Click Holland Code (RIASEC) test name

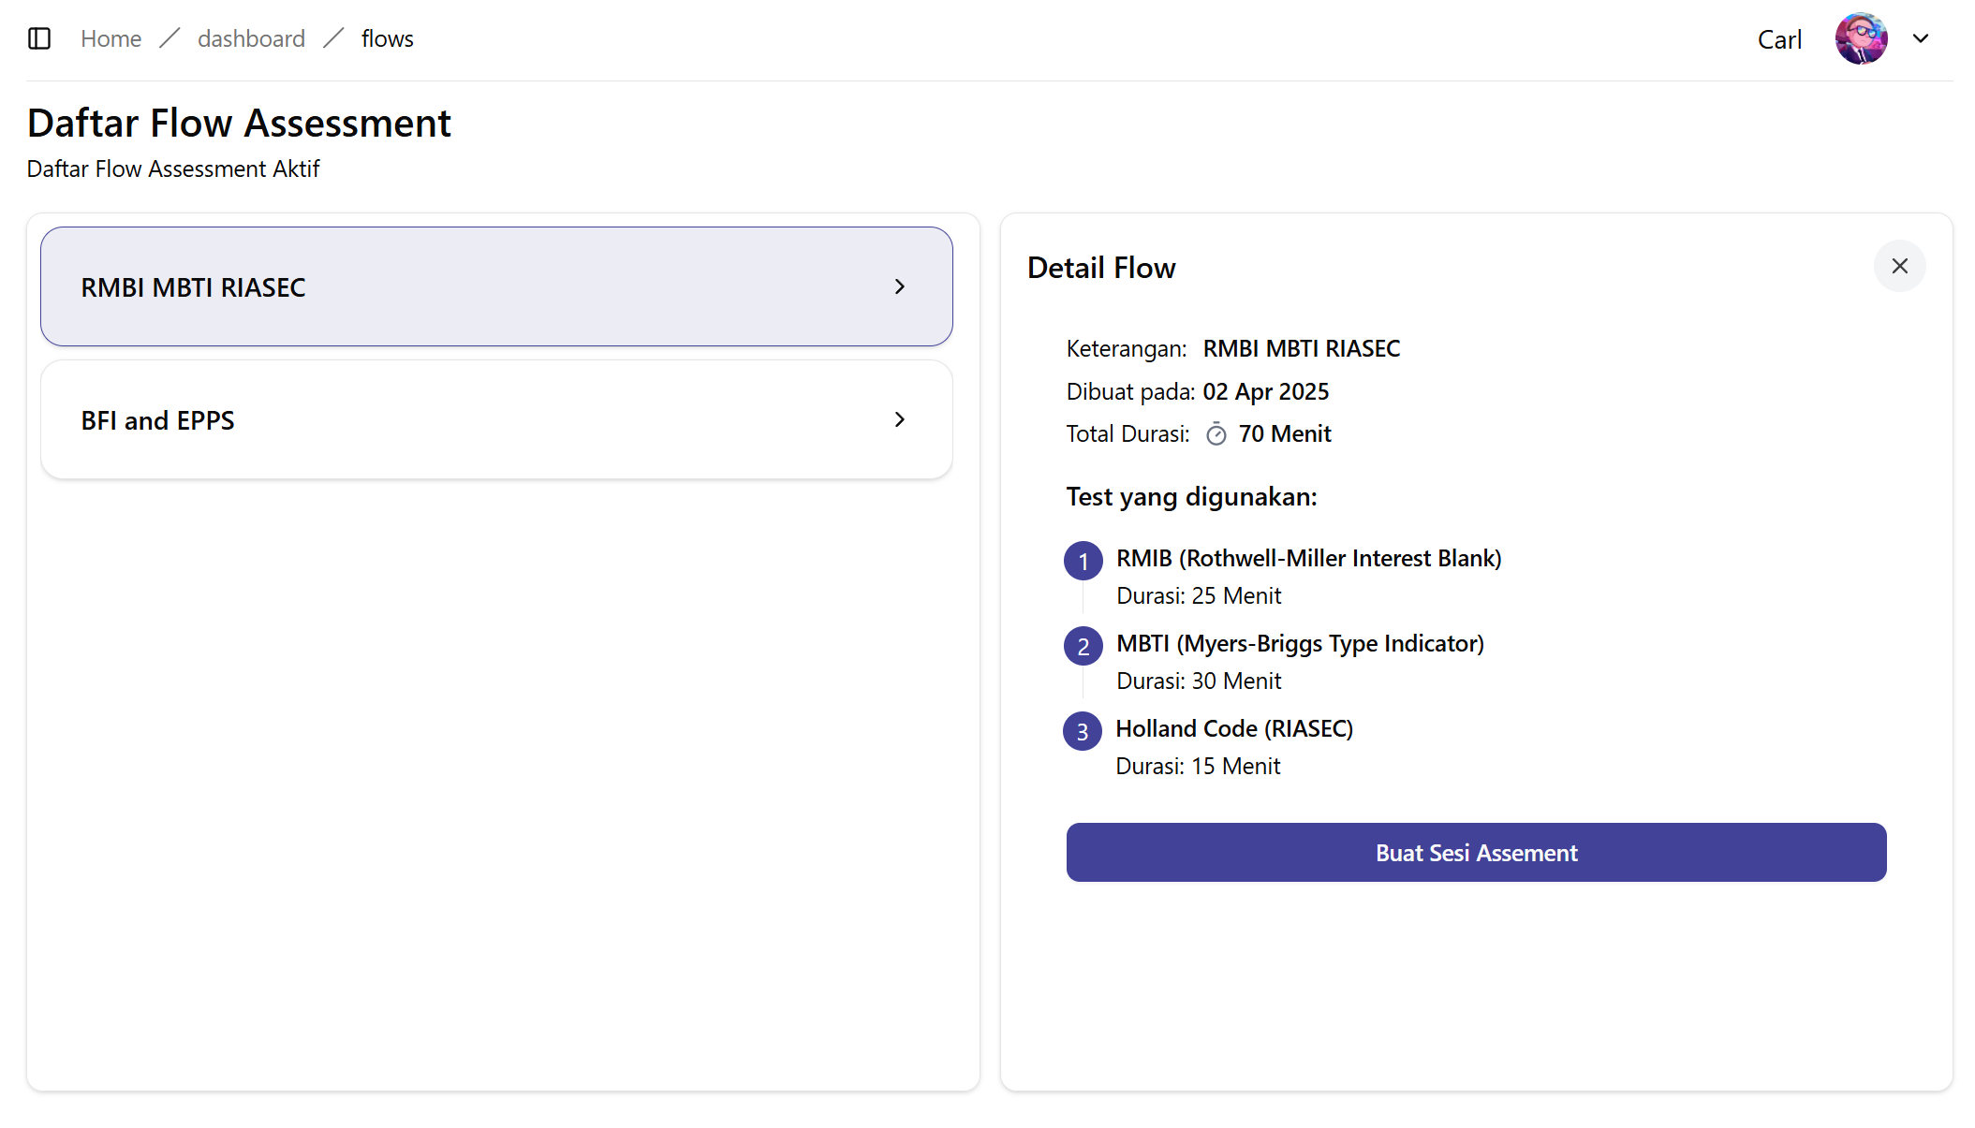[x=1234, y=728]
